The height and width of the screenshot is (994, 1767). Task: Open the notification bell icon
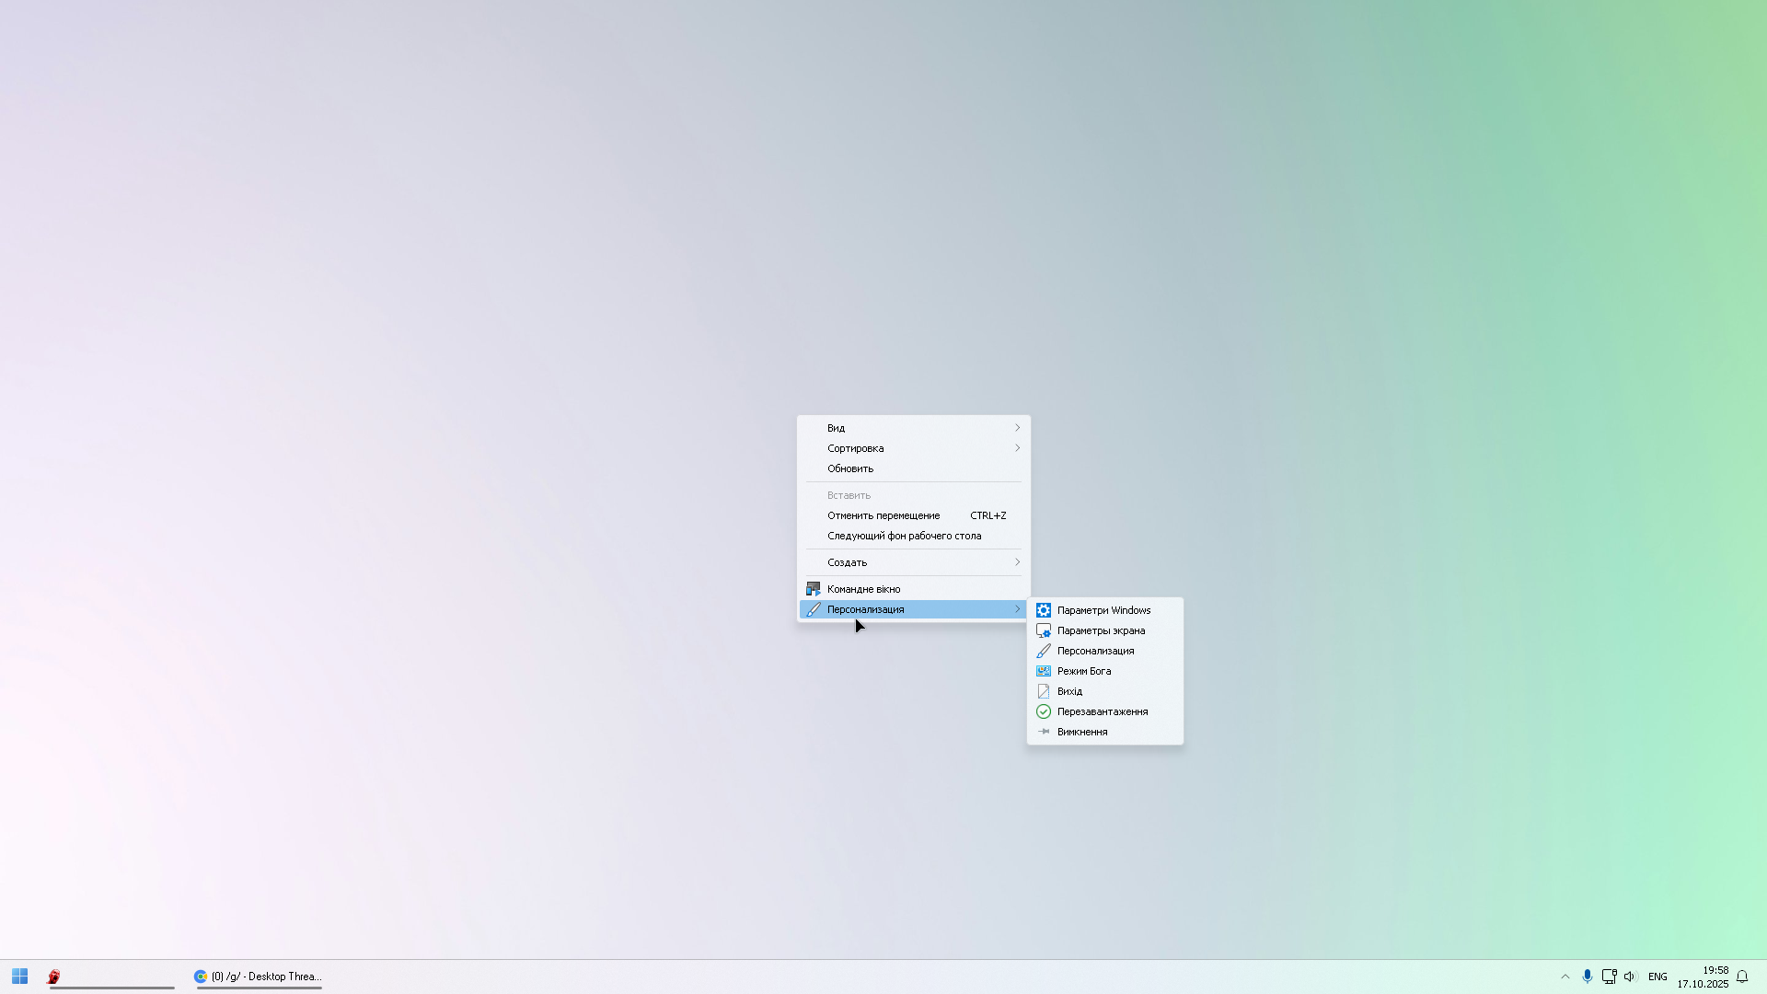1742,977
